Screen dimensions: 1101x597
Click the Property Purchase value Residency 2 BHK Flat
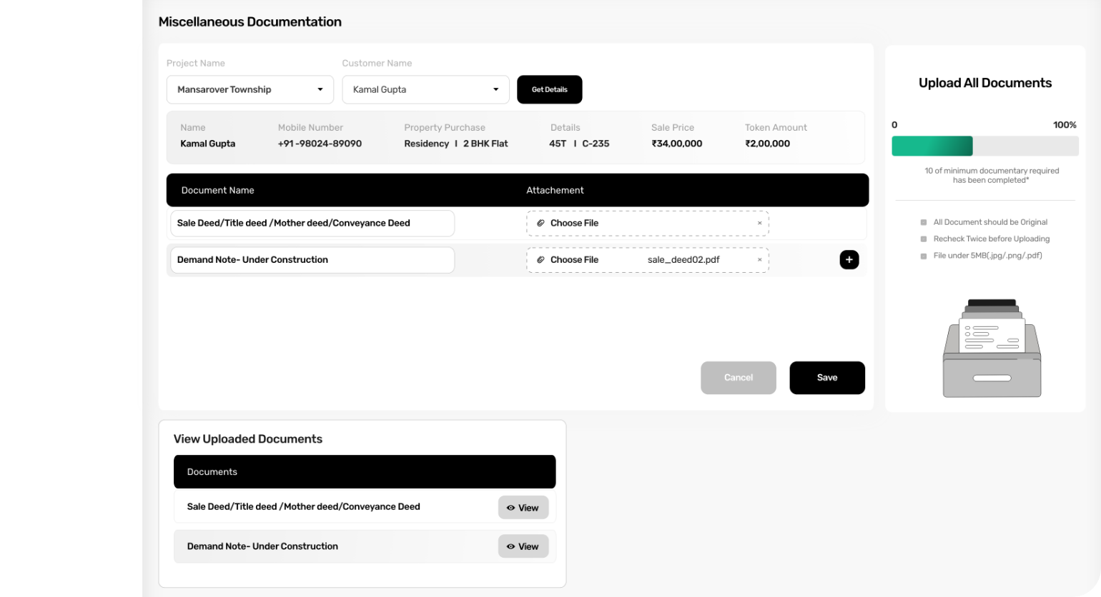point(456,144)
